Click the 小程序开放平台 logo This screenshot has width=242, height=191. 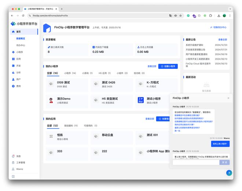(24, 23)
